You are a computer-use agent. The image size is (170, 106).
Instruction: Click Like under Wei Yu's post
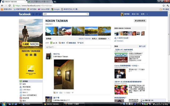click(57, 93)
